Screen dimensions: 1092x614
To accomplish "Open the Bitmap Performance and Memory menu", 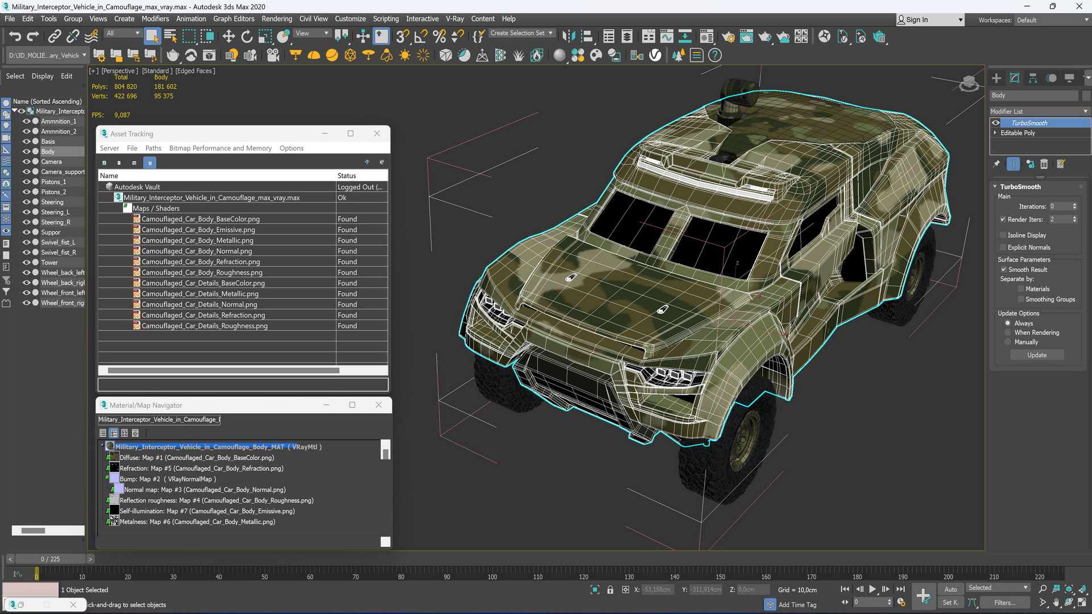I will coord(220,148).
